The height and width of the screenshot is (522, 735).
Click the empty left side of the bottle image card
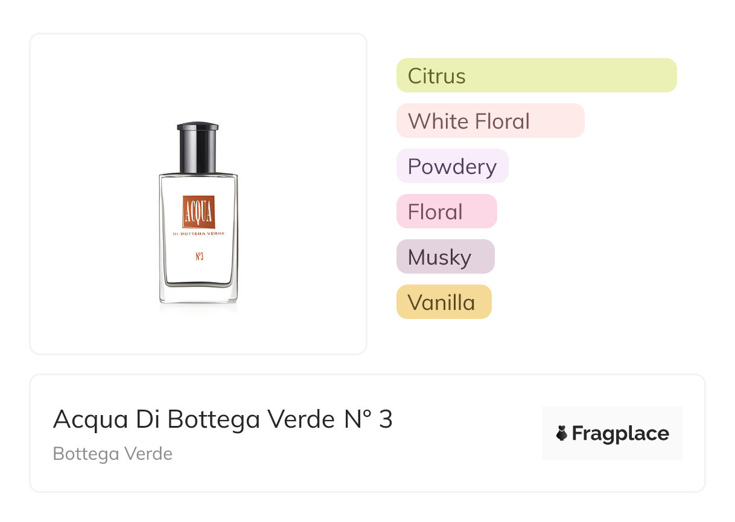[x=84, y=193]
